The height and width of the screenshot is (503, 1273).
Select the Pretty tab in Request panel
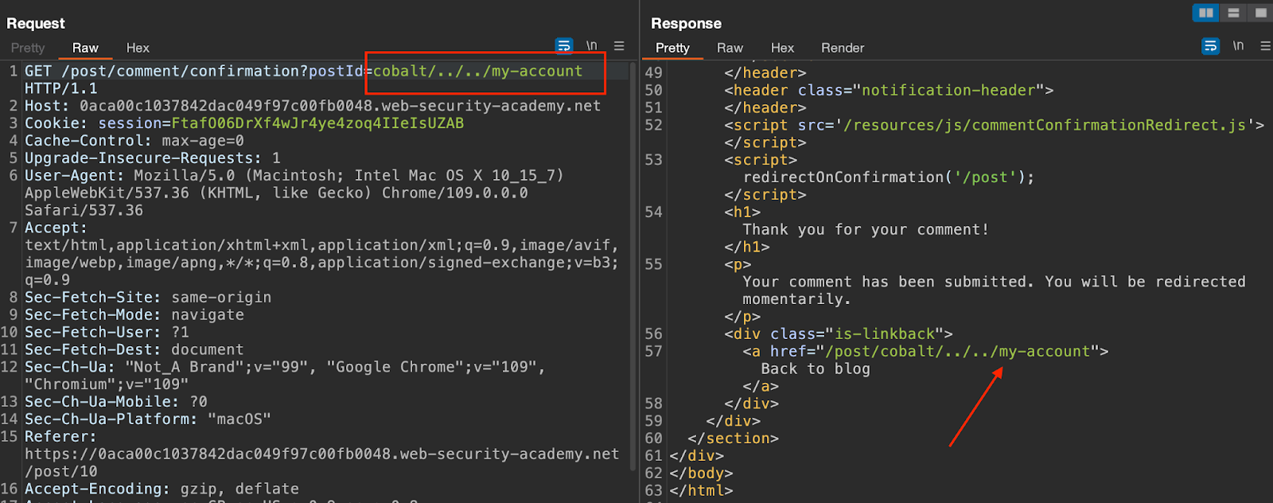(28, 48)
